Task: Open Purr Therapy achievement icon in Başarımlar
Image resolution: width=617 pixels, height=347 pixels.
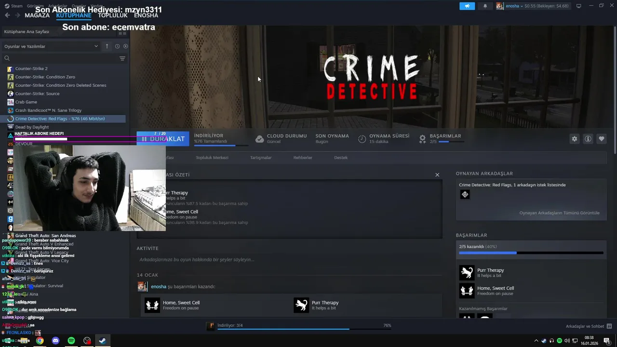Action: click(x=467, y=273)
